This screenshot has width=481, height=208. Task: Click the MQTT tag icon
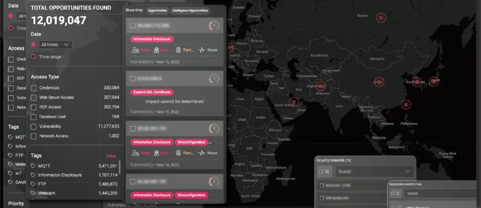tap(33, 166)
